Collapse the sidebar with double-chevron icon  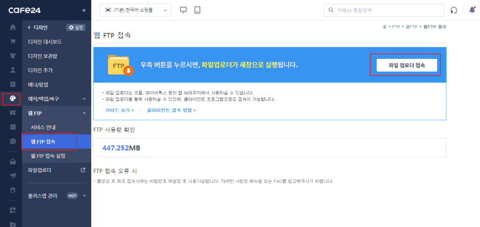point(84,11)
